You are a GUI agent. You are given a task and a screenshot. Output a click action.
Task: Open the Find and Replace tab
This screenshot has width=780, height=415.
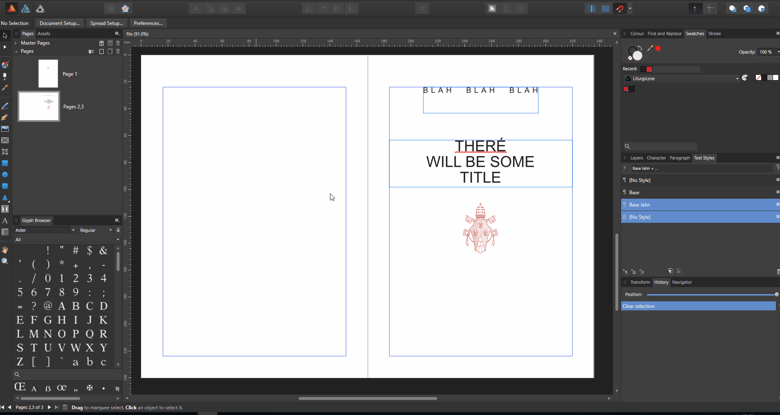665,34
